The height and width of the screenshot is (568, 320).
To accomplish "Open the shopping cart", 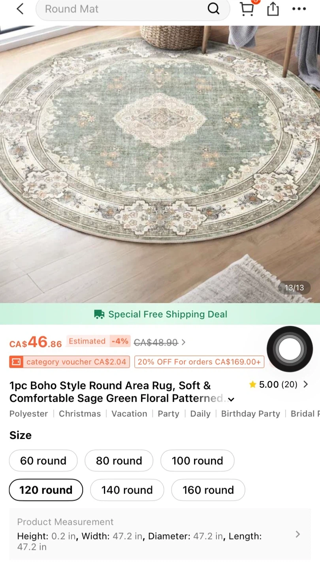I will [x=247, y=9].
